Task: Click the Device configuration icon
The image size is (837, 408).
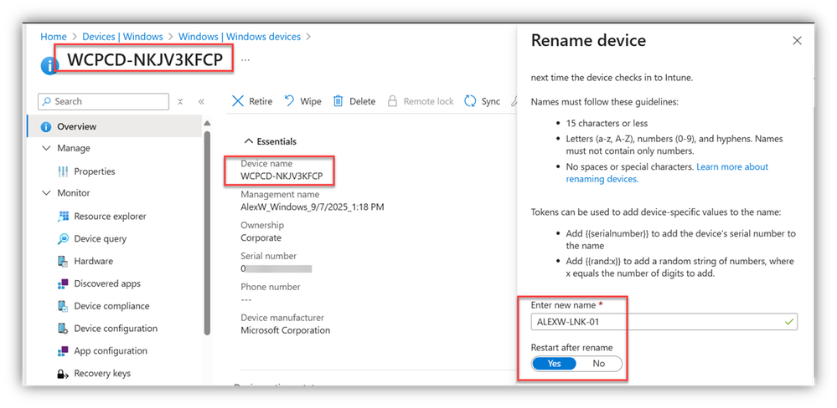Action: (63, 328)
